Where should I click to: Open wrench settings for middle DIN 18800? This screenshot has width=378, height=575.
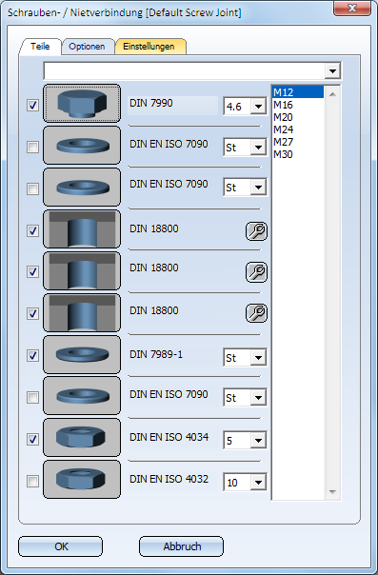pos(256,272)
